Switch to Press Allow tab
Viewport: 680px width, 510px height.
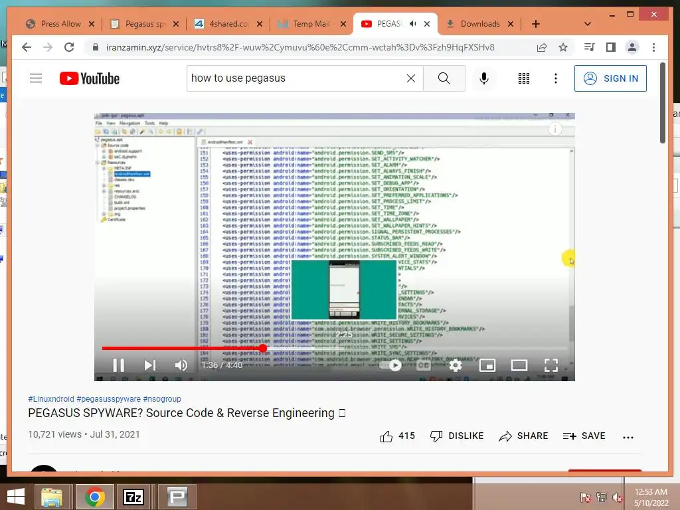coord(60,24)
